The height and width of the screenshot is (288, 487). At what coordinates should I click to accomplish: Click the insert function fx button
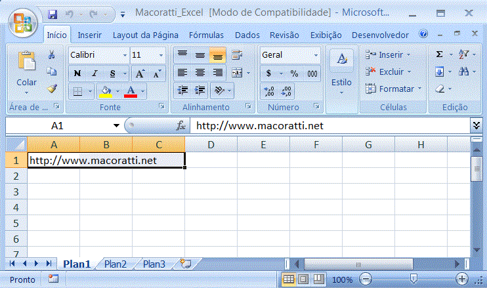(180, 126)
